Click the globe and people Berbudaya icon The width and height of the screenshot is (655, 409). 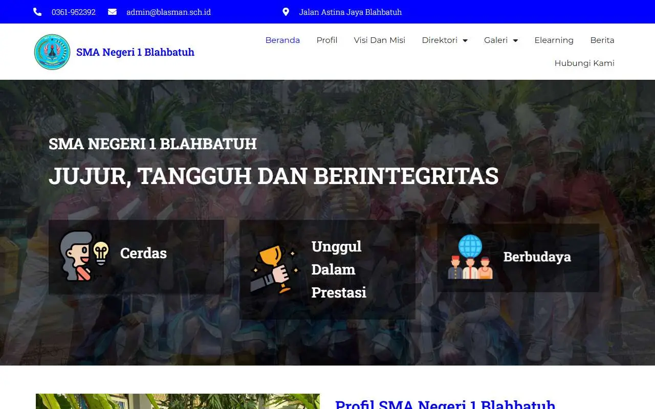[470, 257]
